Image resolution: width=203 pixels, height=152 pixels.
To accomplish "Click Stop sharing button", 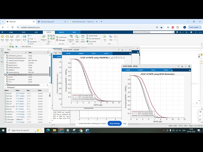I will click(115, 123).
